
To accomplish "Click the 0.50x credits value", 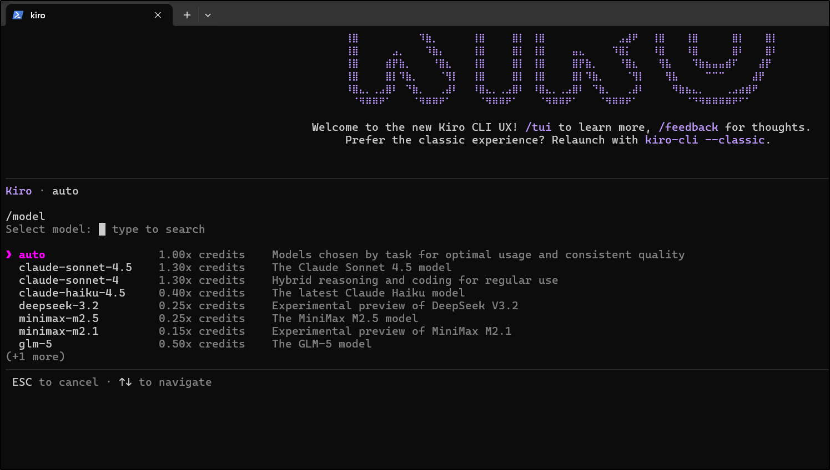I will point(202,344).
